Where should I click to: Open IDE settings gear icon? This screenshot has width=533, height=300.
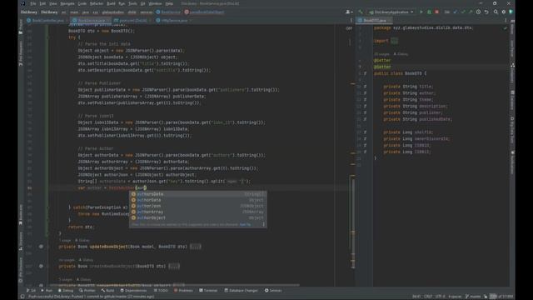(x=503, y=12)
